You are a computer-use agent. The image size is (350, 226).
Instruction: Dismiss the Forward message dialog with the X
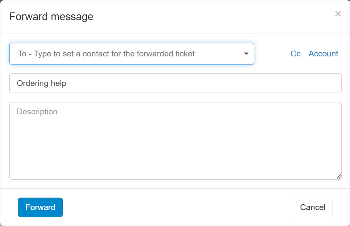tap(338, 14)
